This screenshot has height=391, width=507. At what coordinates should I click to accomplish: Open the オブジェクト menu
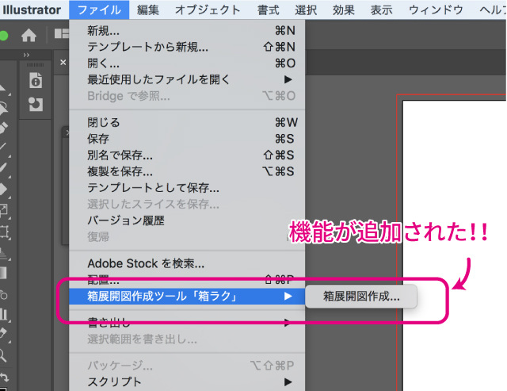pyautogui.click(x=208, y=10)
